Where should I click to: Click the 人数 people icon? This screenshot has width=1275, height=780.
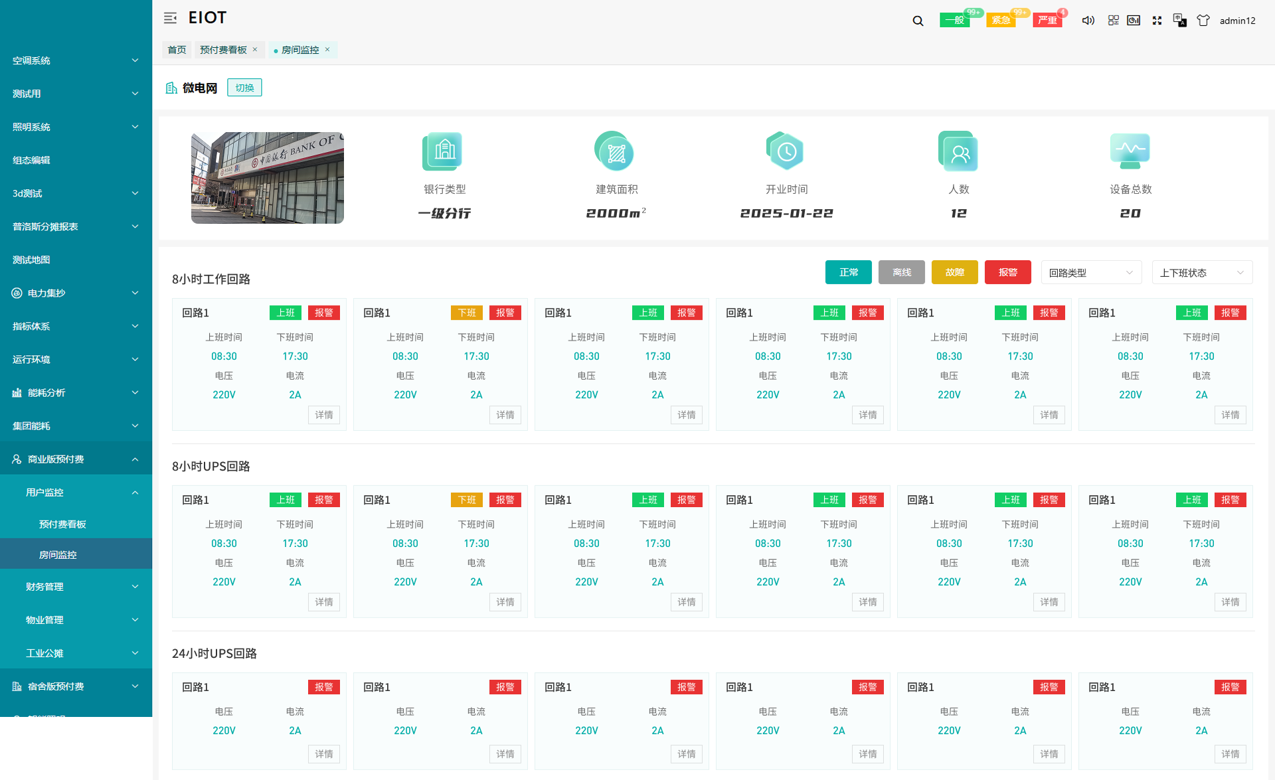pyautogui.click(x=958, y=151)
